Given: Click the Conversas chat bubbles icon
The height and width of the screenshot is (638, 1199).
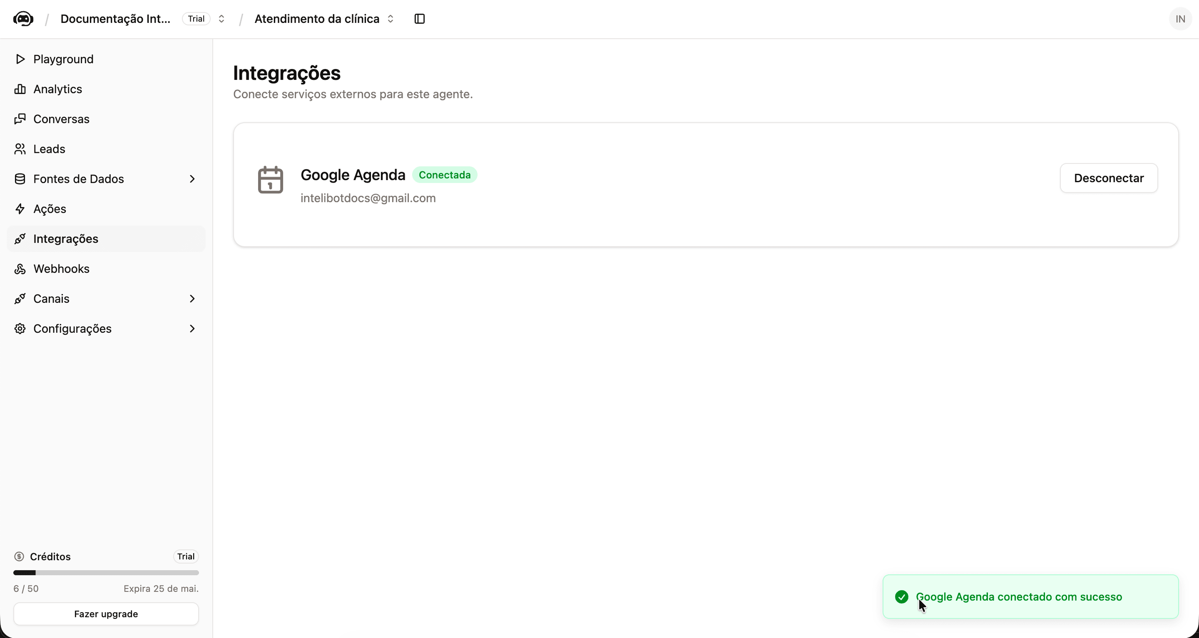Looking at the screenshot, I should click(20, 119).
